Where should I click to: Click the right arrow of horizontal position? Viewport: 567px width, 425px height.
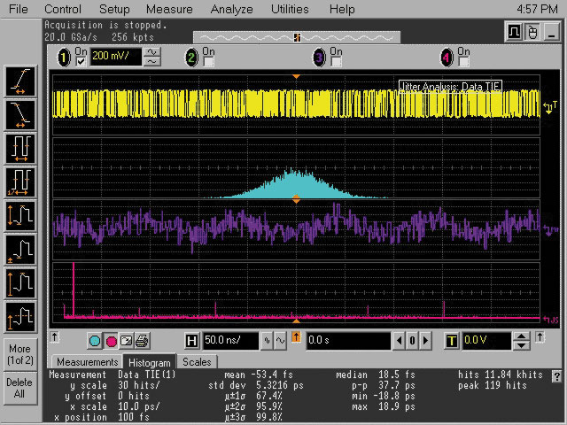click(425, 341)
